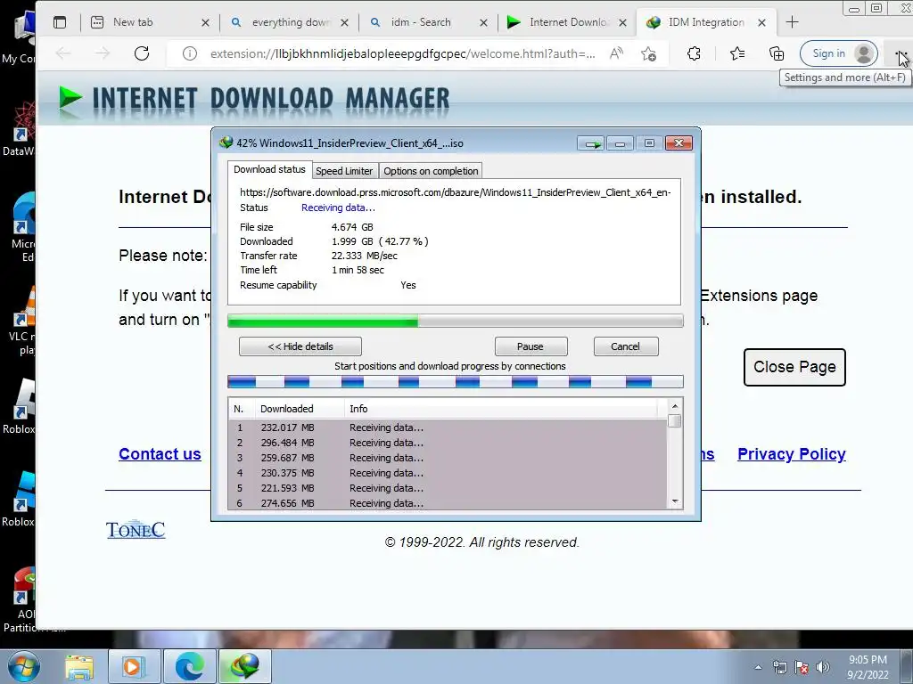Click the Close Page button
The height and width of the screenshot is (684, 913).
click(x=794, y=367)
